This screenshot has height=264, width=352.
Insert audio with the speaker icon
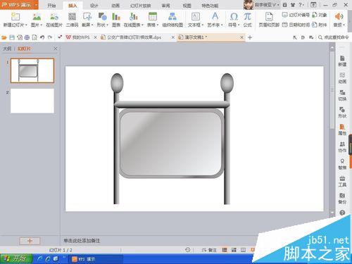339,17
